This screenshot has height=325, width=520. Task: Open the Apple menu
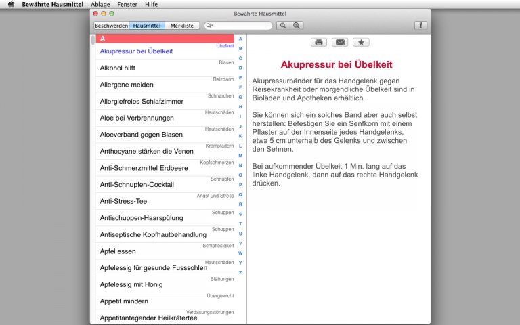pyautogui.click(x=11, y=4)
